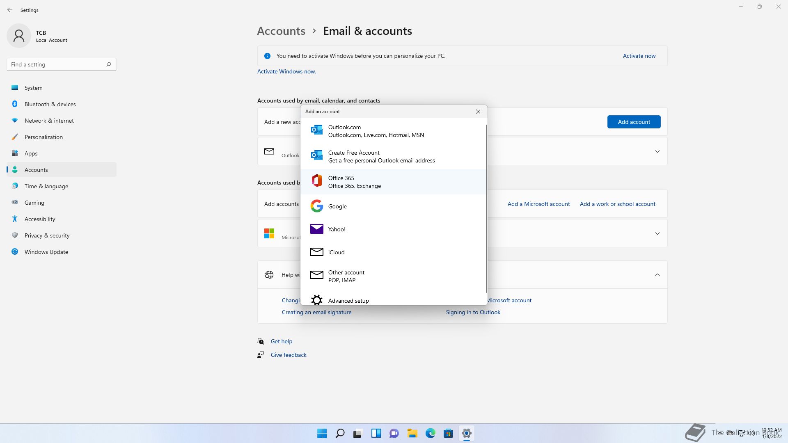Click Add a work or school account
The image size is (788, 443).
tap(617, 204)
